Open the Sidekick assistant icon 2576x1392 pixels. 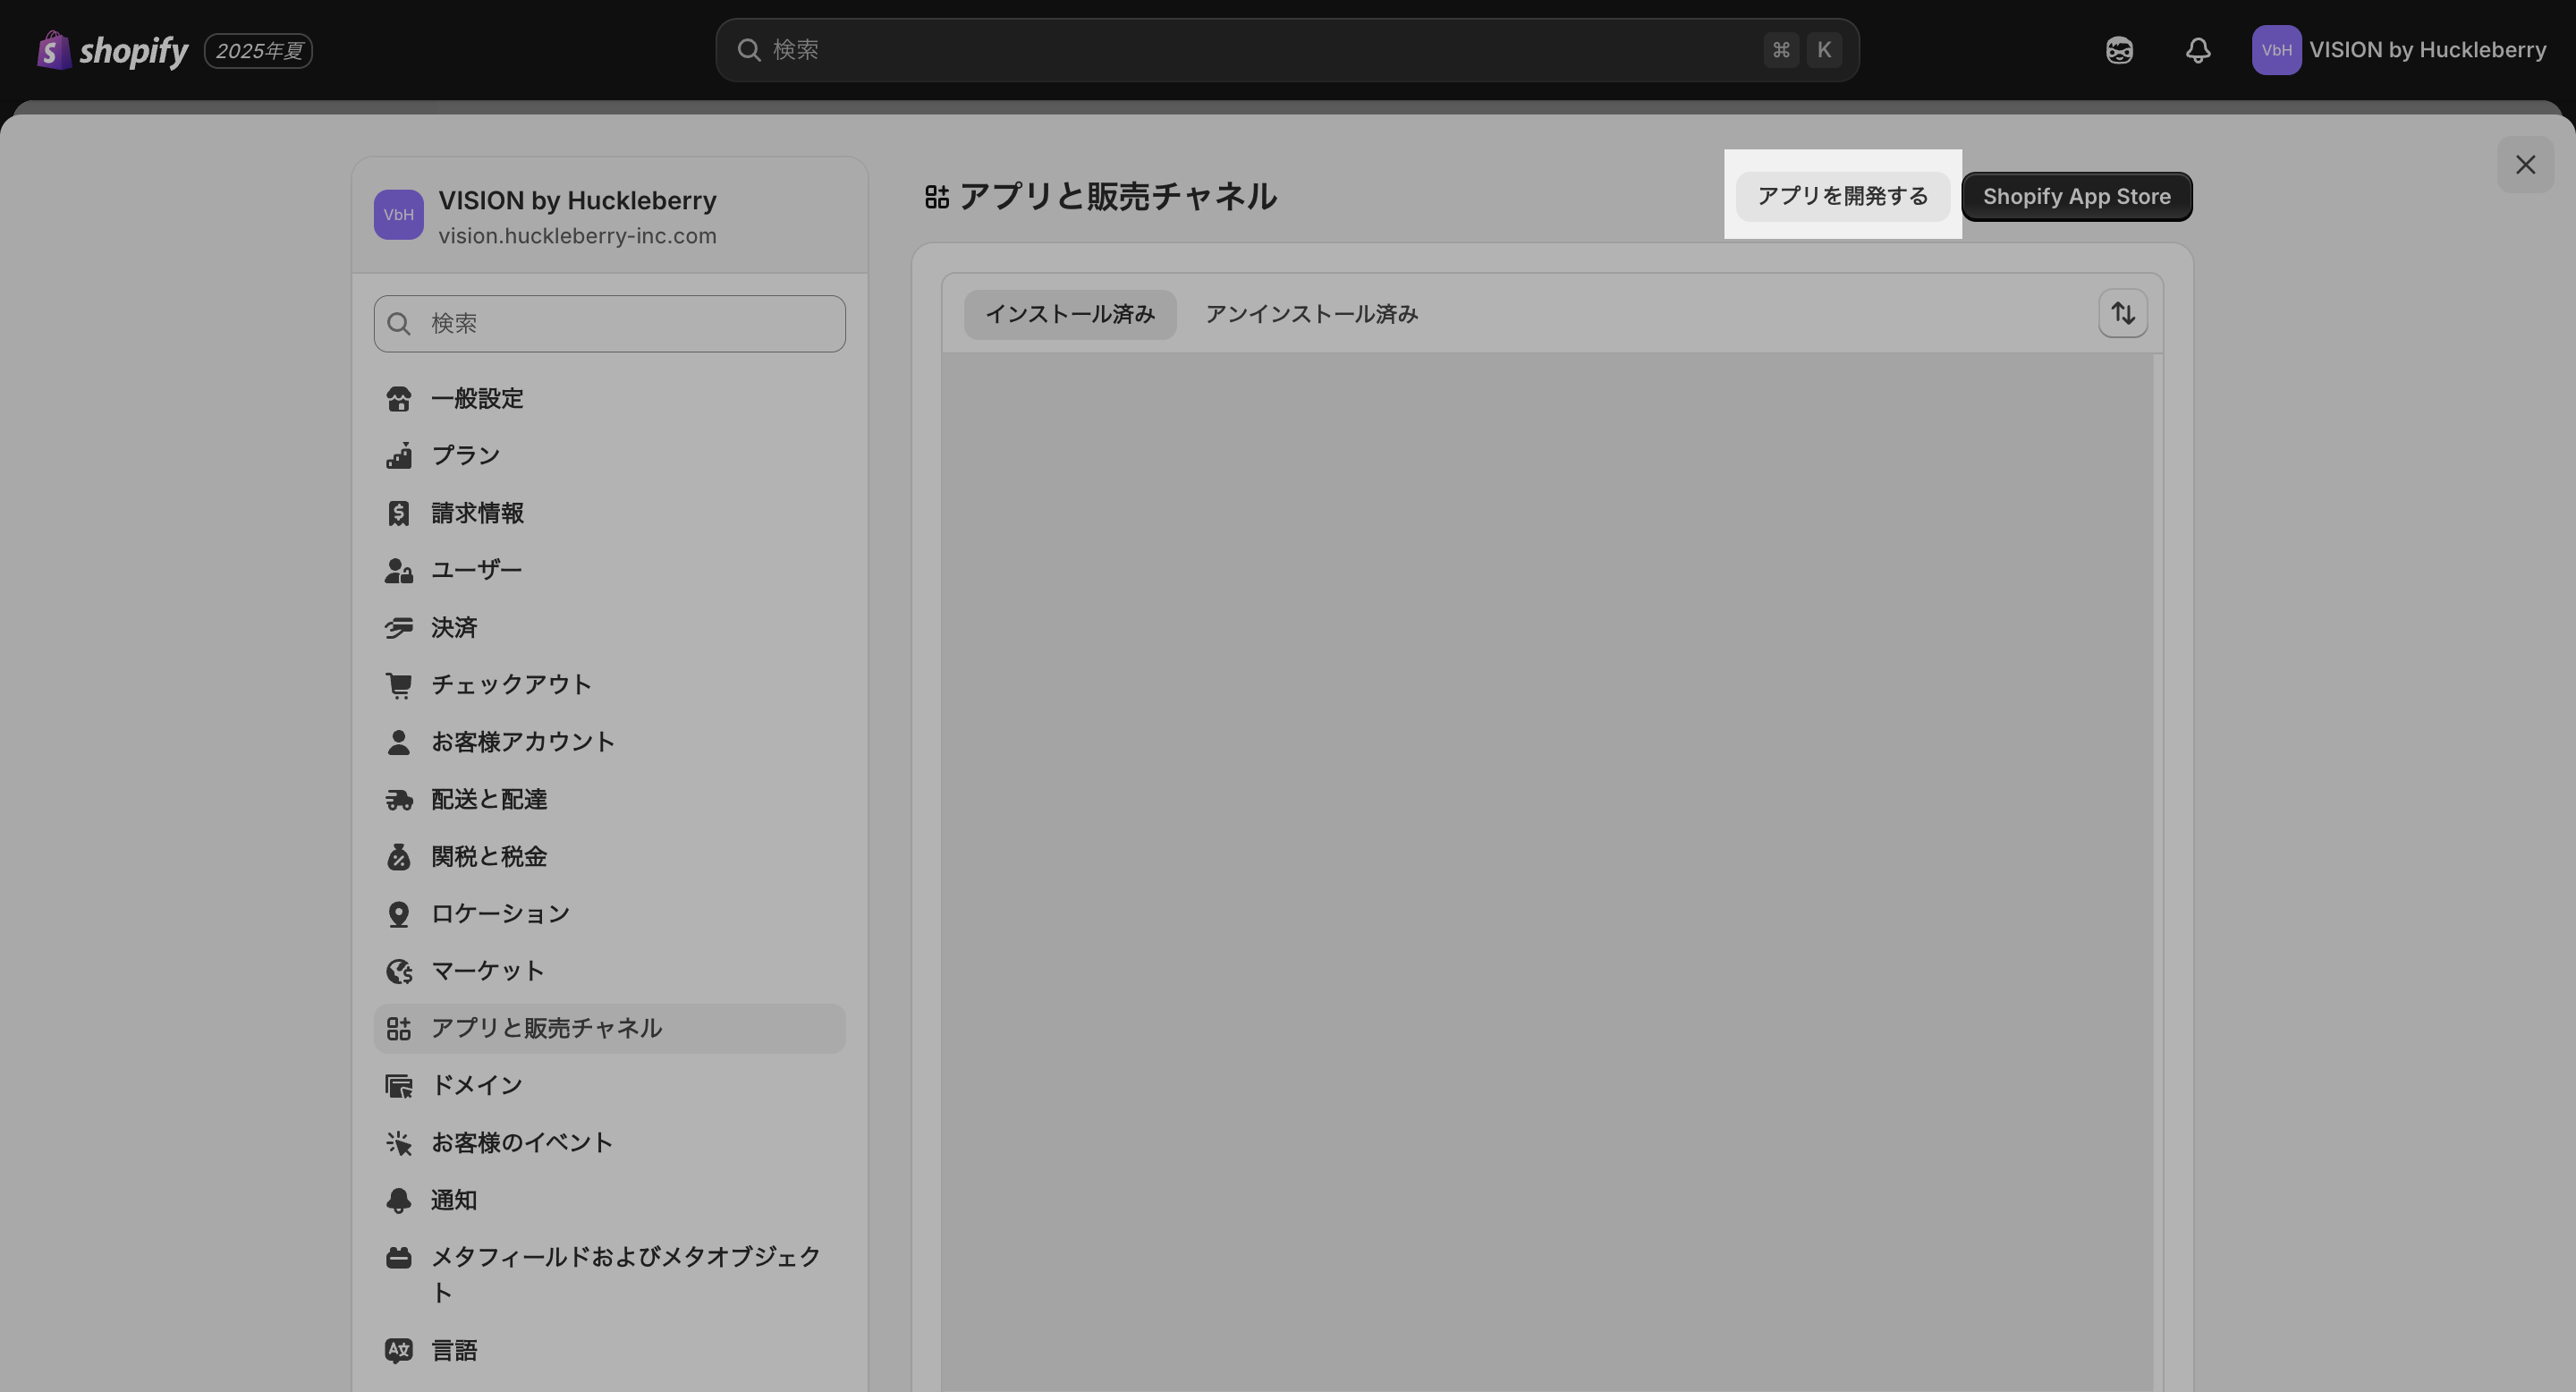tap(2119, 50)
